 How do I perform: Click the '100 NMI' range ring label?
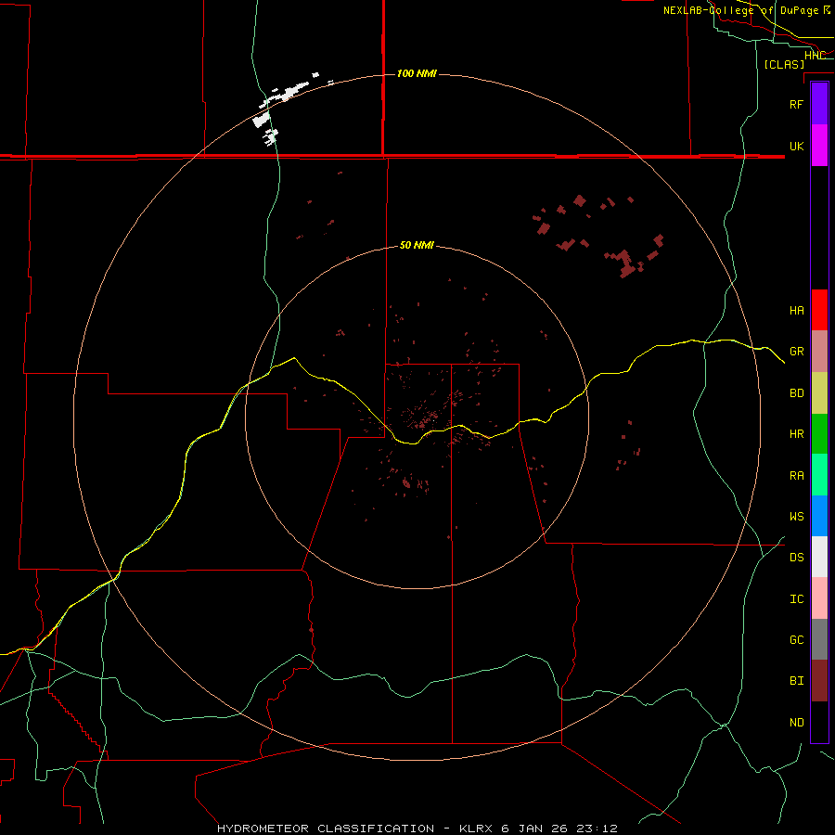coord(417,73)
